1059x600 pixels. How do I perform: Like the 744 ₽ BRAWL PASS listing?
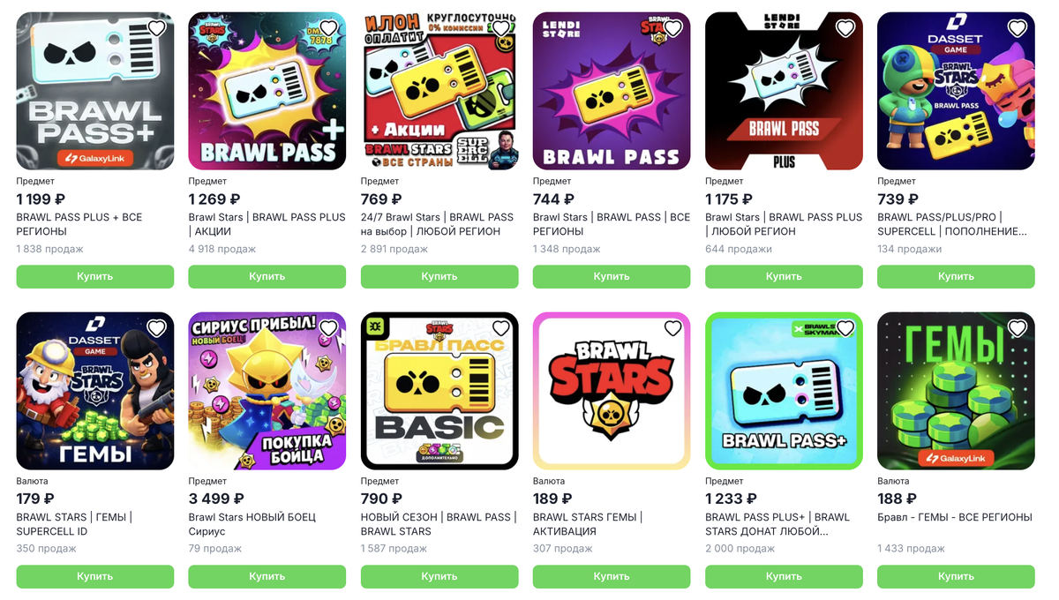(x=672, y=28)
